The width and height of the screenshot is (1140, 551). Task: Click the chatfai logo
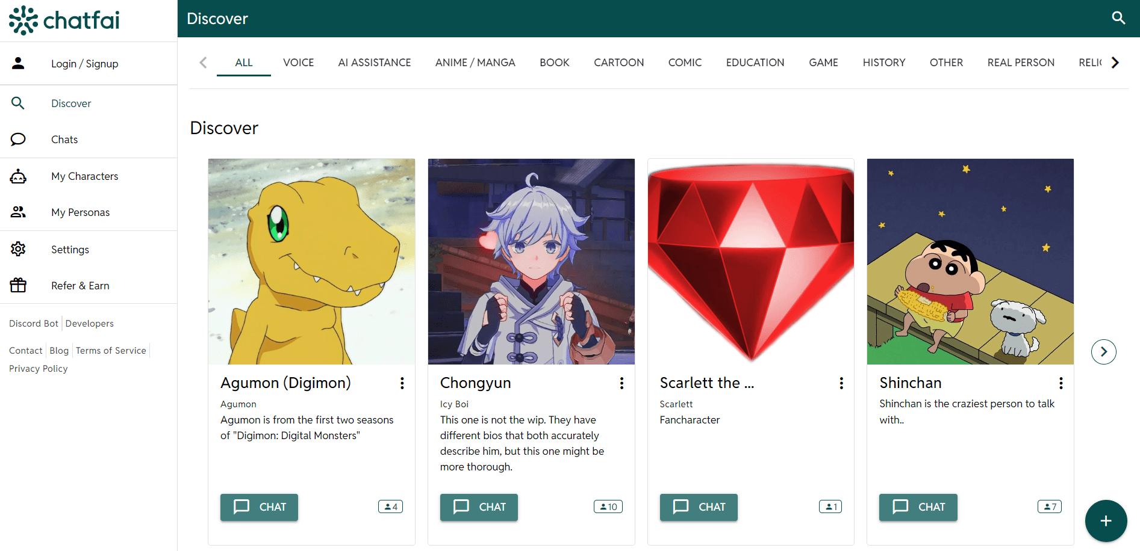pyautogui.click(x=64, y=20)
